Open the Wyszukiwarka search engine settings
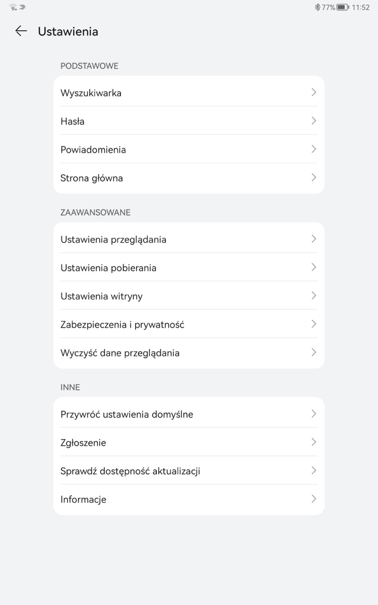 tap(189, 92)
